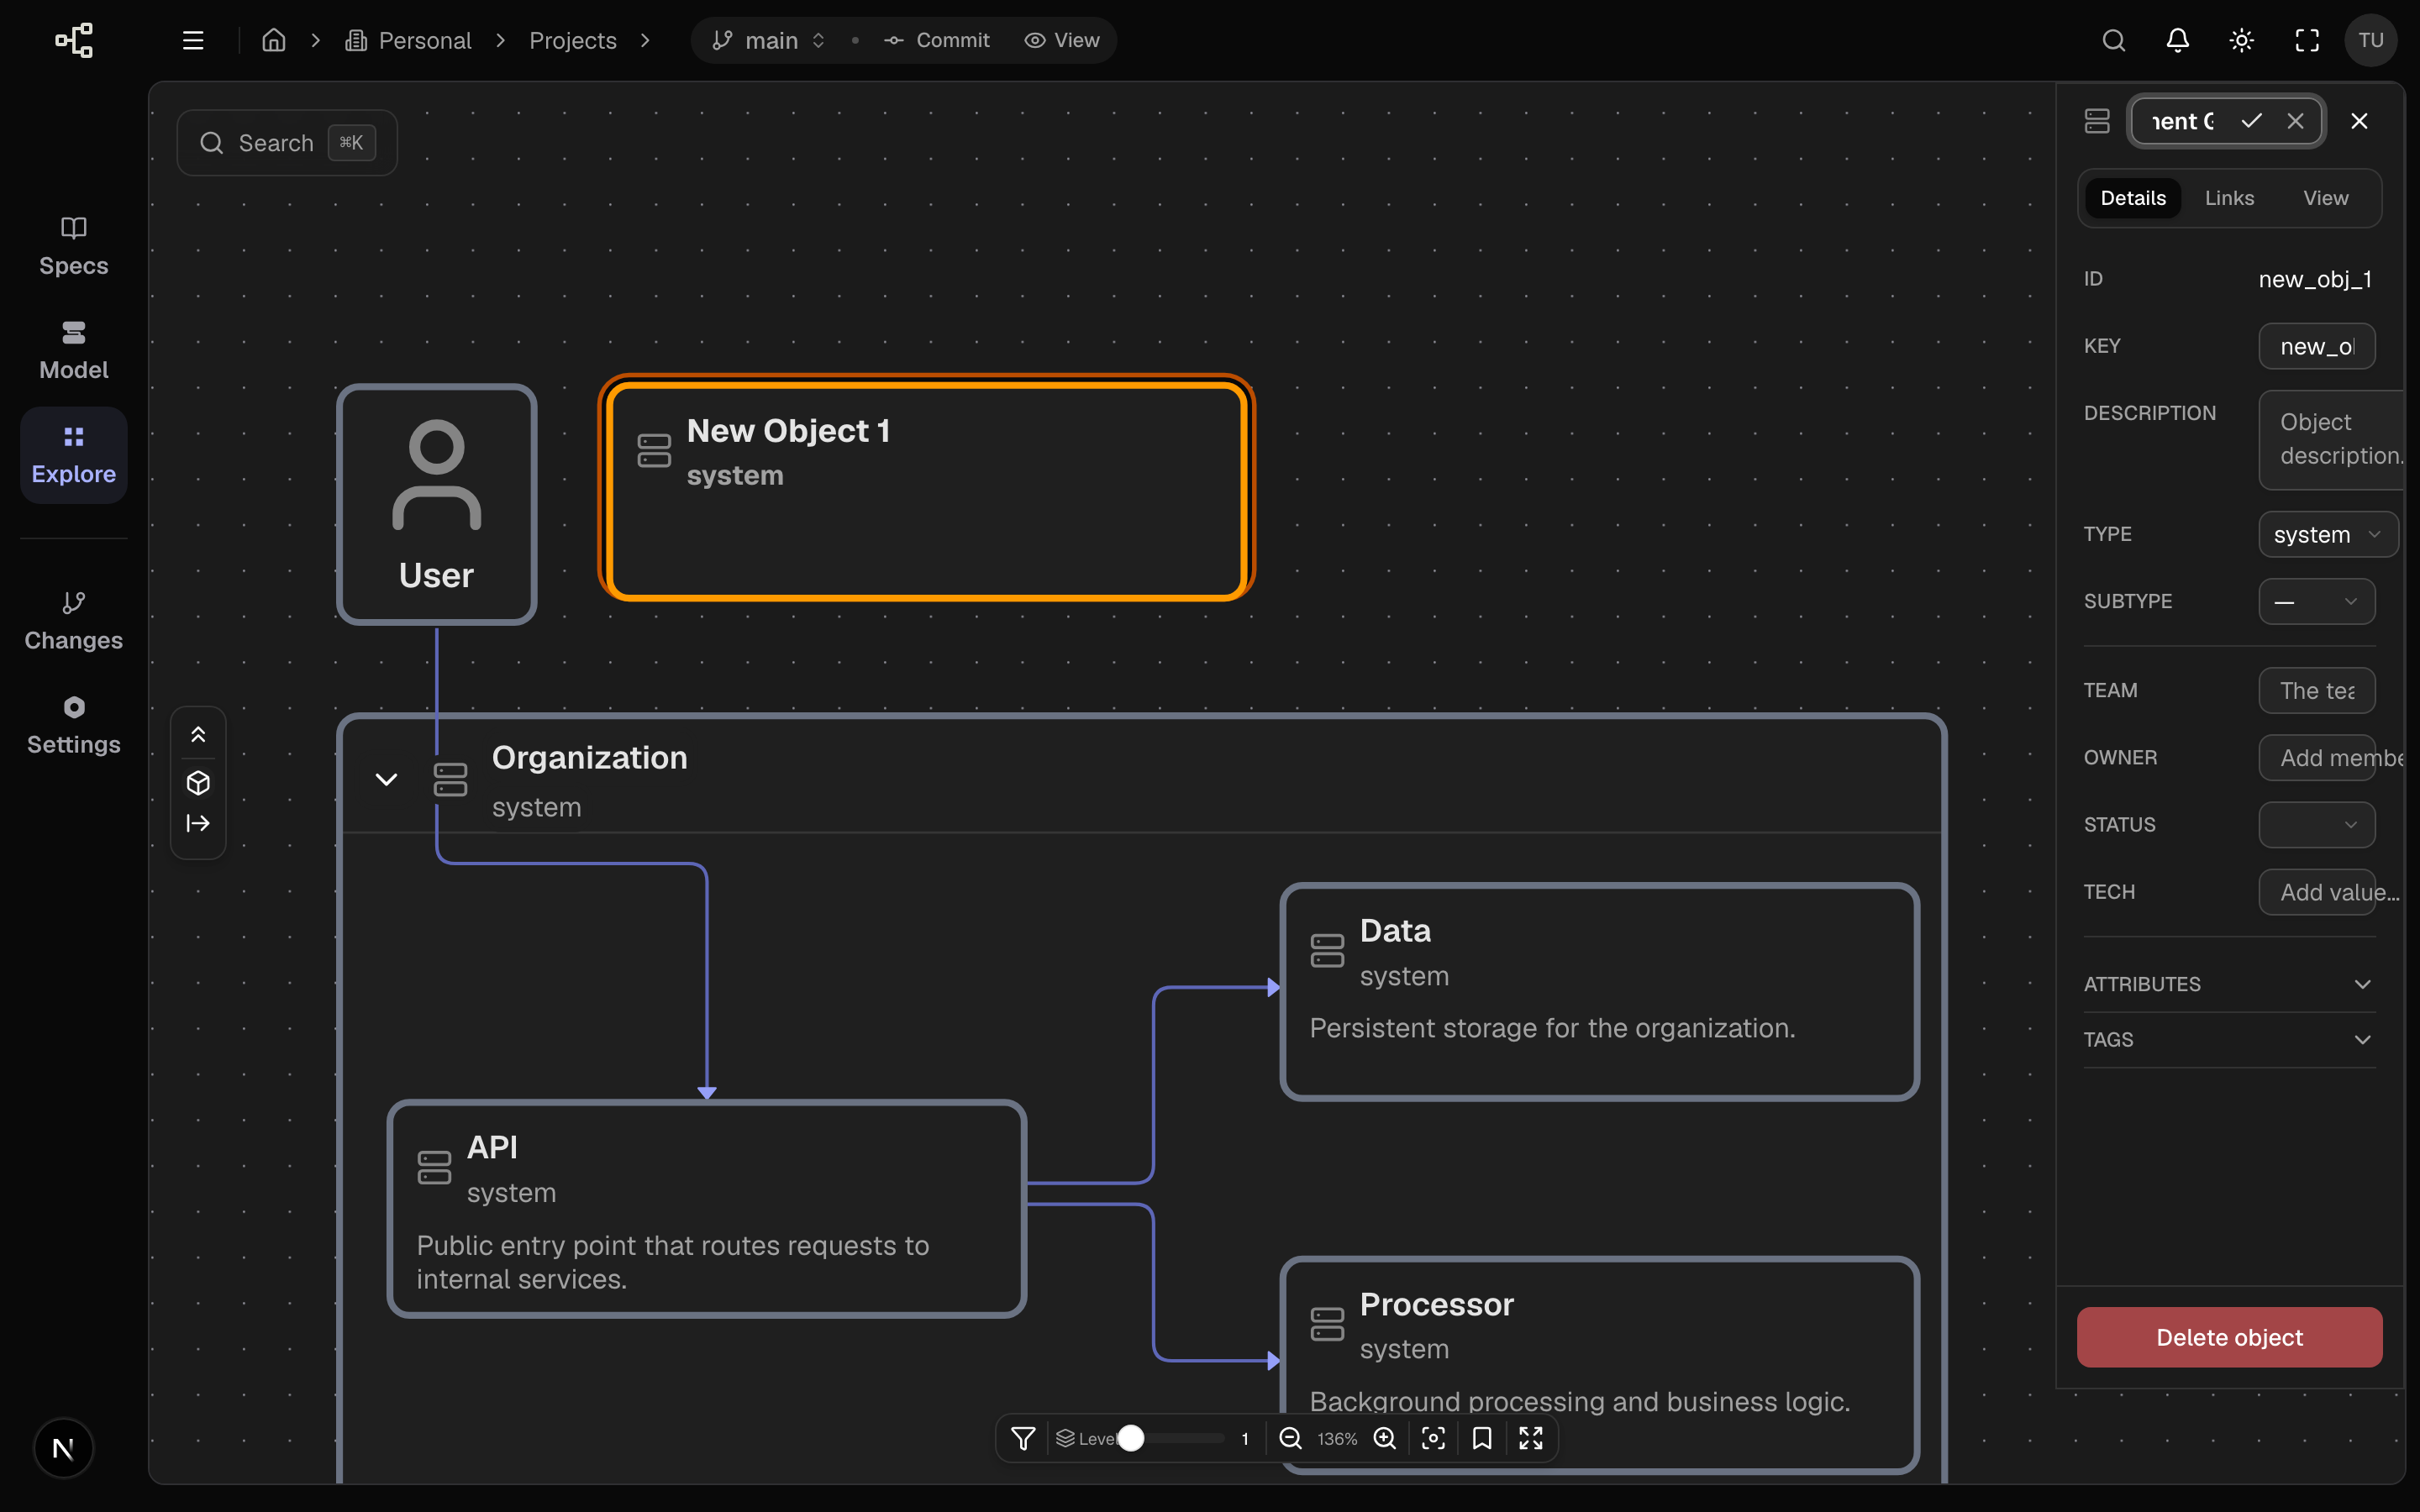Collapse all with the double-chevron up icon

(198, 735)
